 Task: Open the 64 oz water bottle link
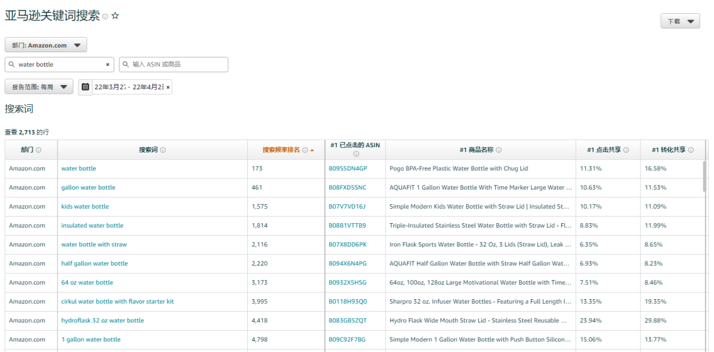click(87, 283)
